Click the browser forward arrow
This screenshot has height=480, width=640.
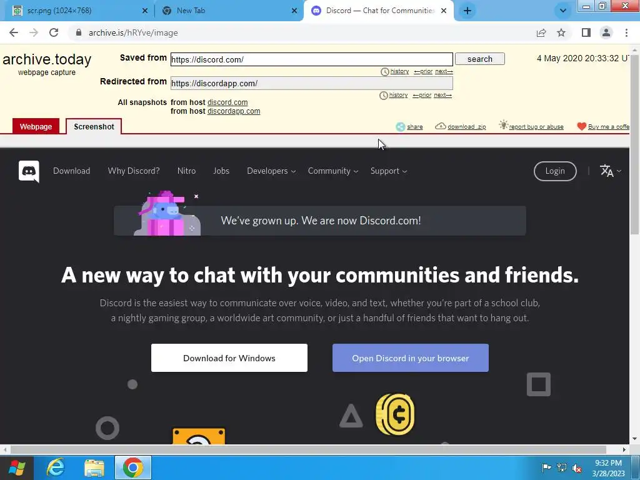point(34,32)
